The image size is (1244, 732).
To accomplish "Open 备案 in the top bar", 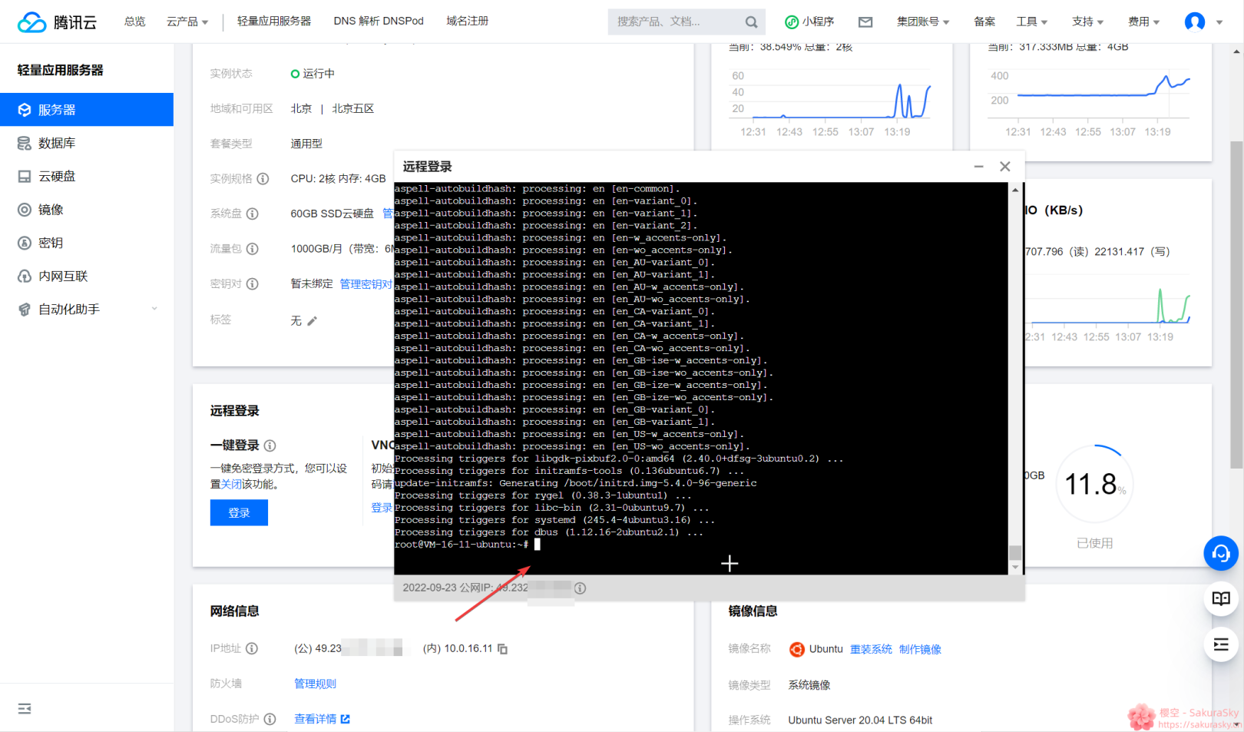I will click(984, 22).
